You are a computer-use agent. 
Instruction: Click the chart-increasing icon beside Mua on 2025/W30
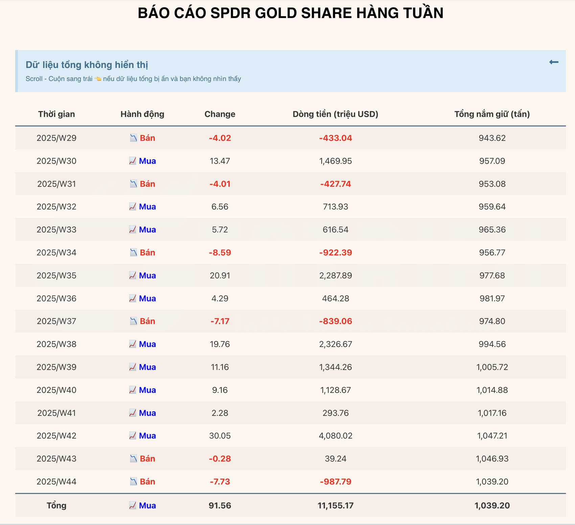(133, 161)
